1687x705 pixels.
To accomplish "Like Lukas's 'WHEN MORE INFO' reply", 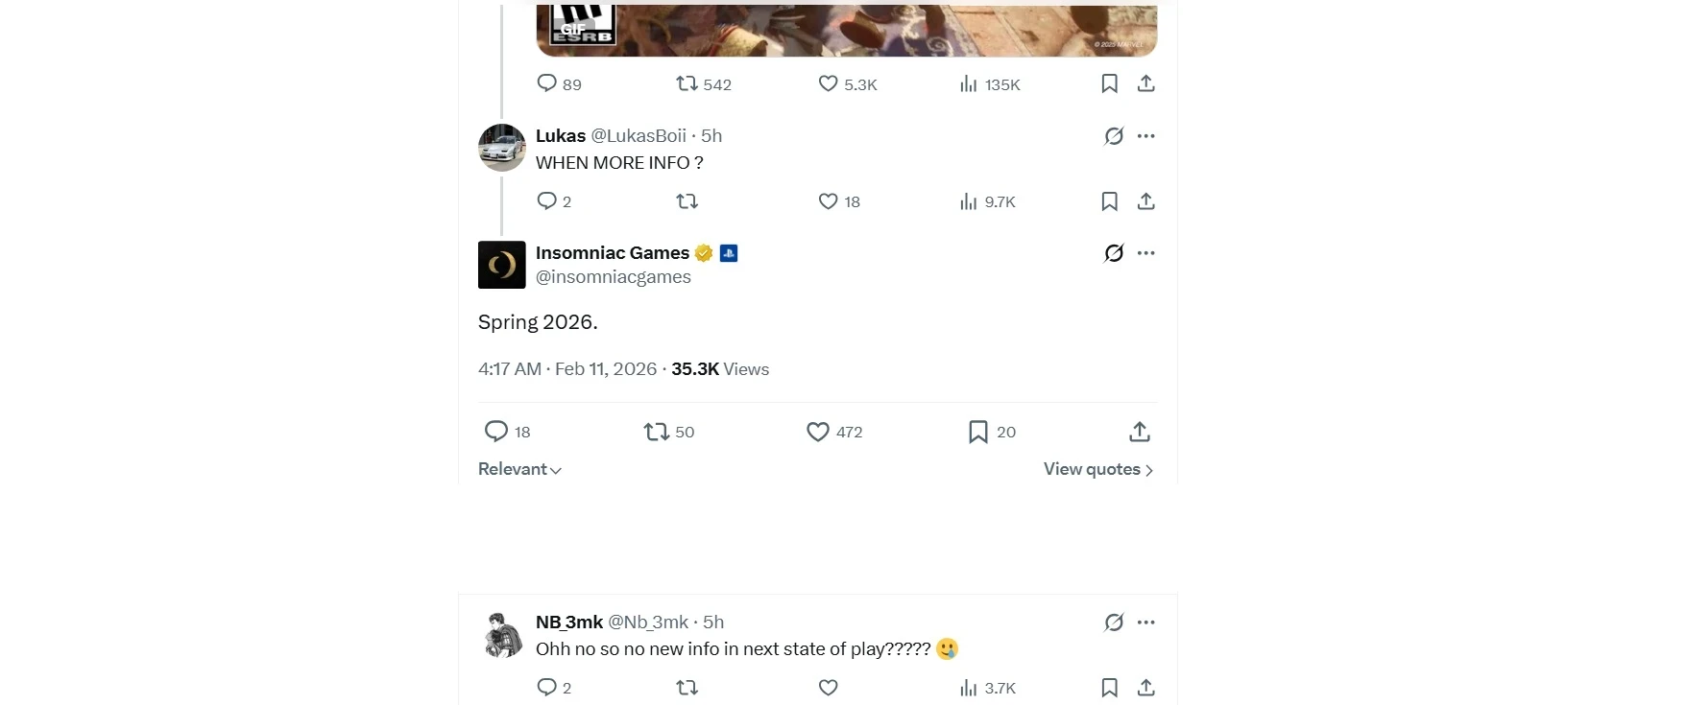I will (828, 201).
